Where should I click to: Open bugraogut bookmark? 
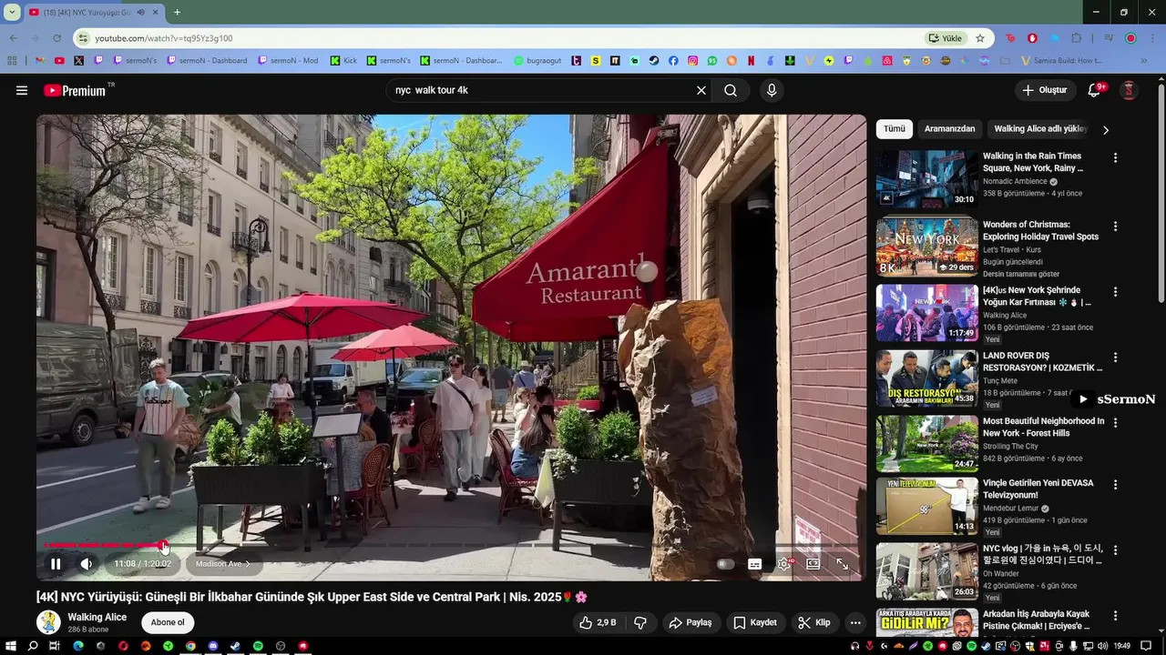click(x=537, y=61)
